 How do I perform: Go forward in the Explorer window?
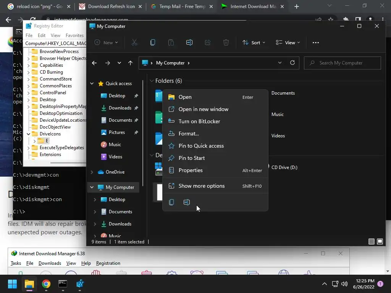[x=107, y=63]
